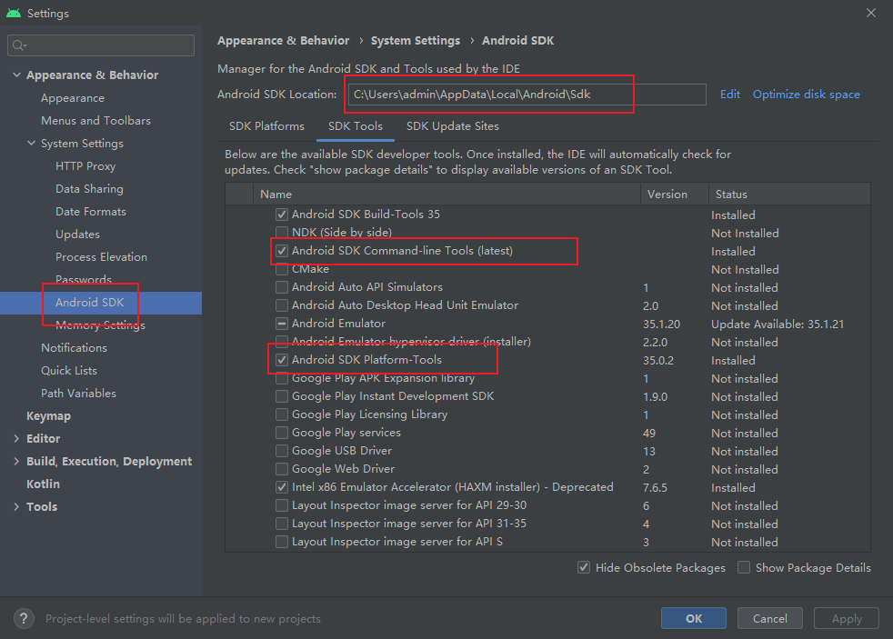Disable Hide Obsolete Packages checkbox
Viewport: 893px width, 639px height.
point(584,567)
